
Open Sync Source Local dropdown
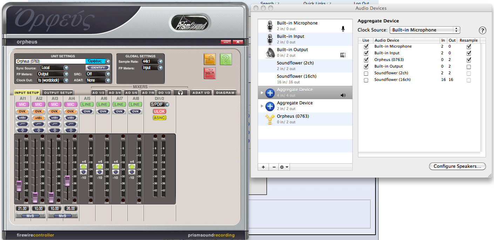tap(54, 68)
